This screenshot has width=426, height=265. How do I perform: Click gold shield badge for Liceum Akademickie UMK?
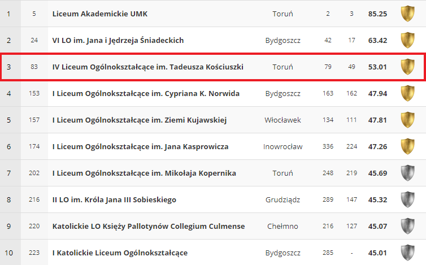click(x=407, y=14)
